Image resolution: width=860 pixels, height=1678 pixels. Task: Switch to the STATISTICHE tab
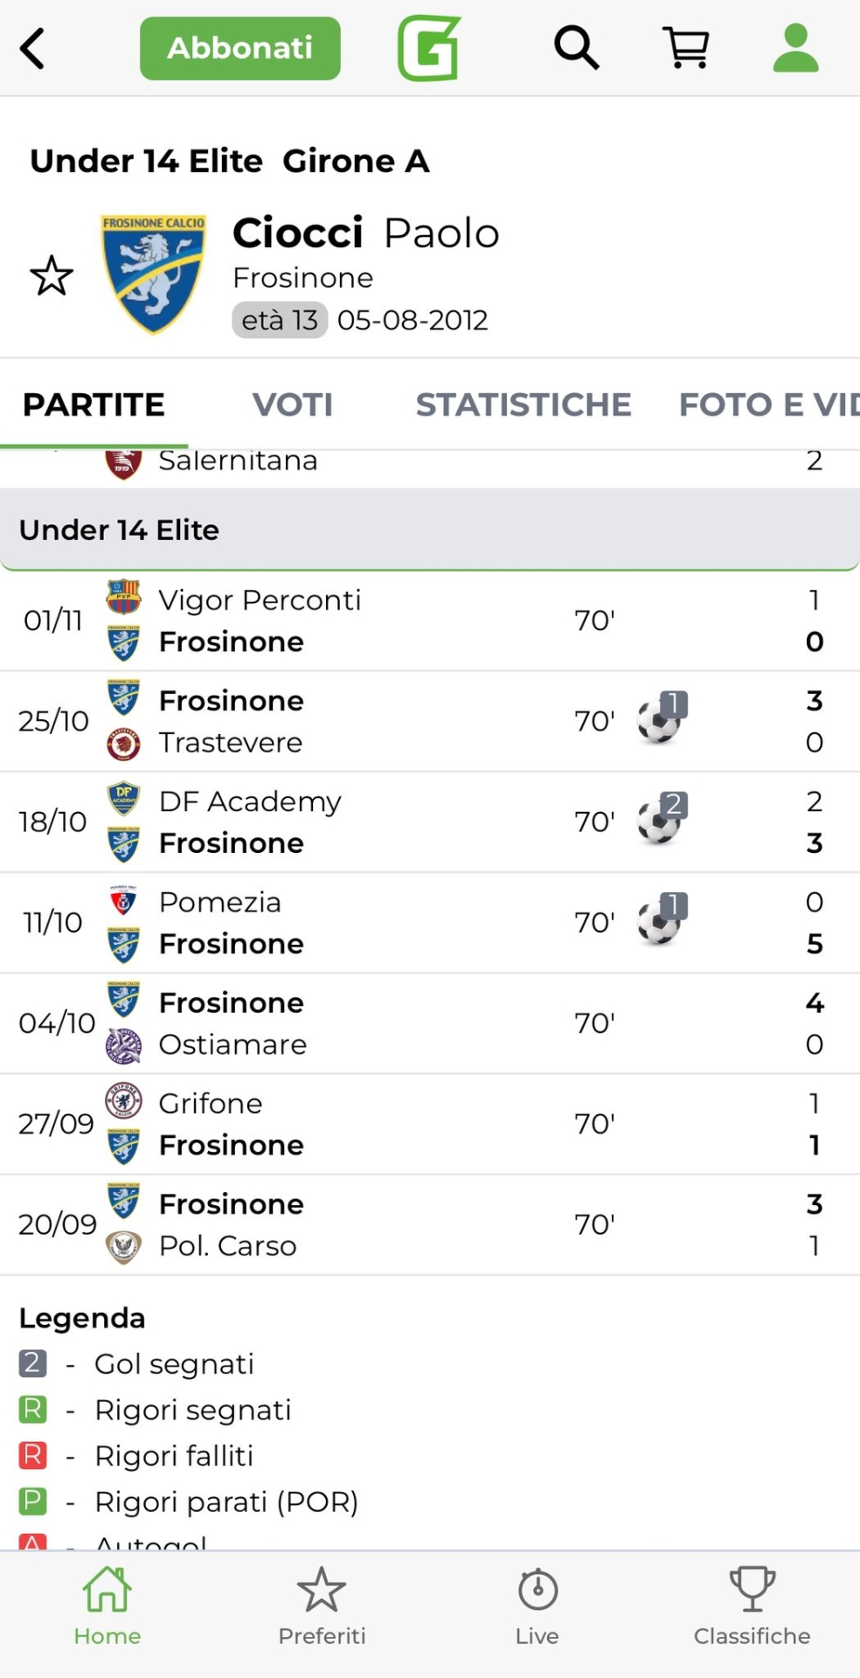[x=524, y=405]
